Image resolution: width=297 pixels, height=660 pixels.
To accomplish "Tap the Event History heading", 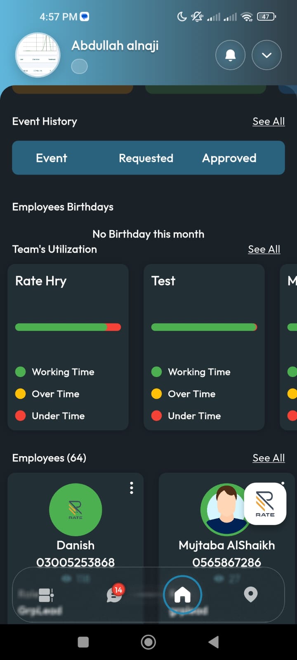I will pyautogui.click(x=45, y=121).
